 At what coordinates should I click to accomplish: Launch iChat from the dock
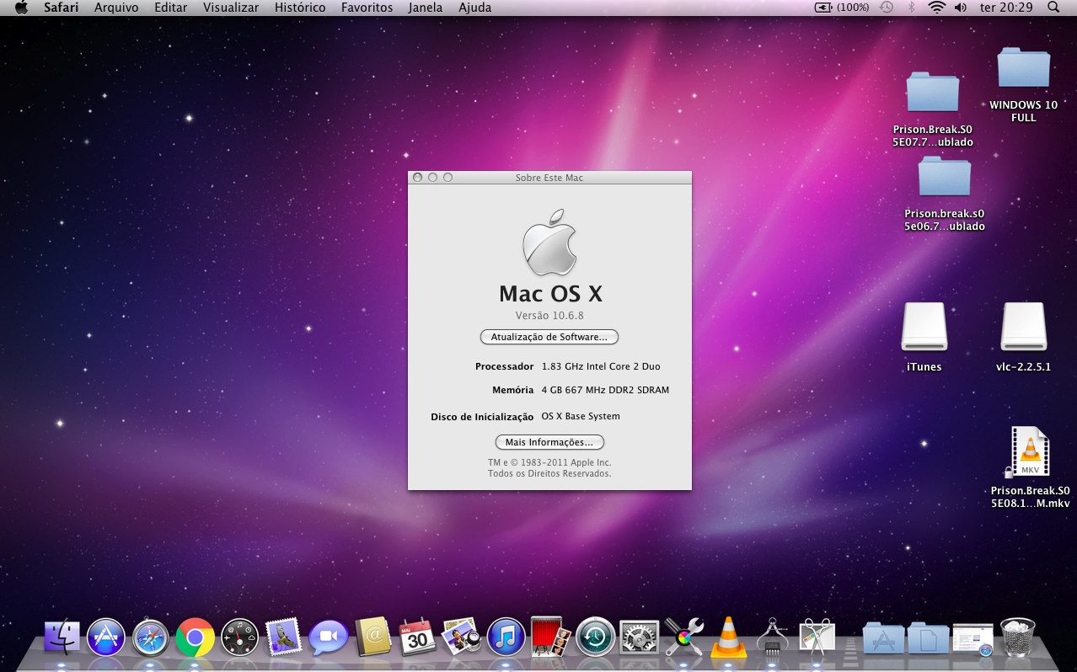pyautogui.click(x=328, y=637)
